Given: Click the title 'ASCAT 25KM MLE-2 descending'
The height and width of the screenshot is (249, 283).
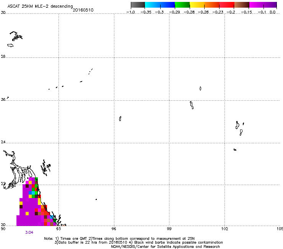Looking at the screenshot, I should click(x=40, y=6).
